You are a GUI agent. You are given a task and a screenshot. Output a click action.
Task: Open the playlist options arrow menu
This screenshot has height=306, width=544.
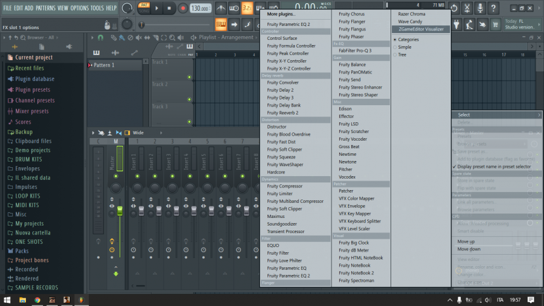click(x=93, y=37)
